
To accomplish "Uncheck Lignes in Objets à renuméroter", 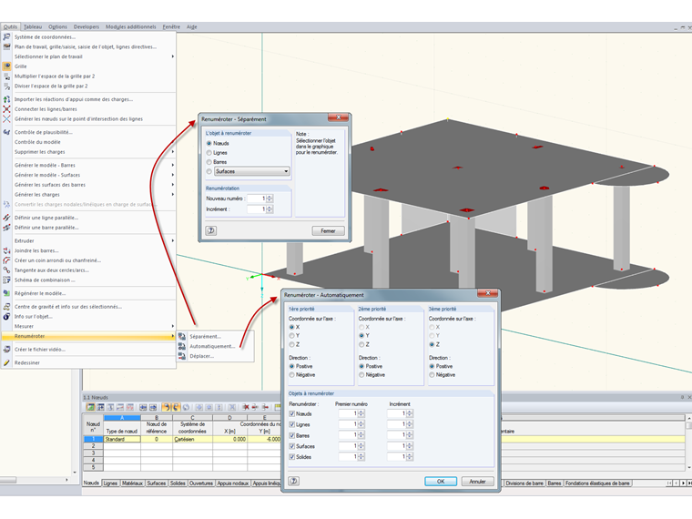I will click(x=291, y=424).
